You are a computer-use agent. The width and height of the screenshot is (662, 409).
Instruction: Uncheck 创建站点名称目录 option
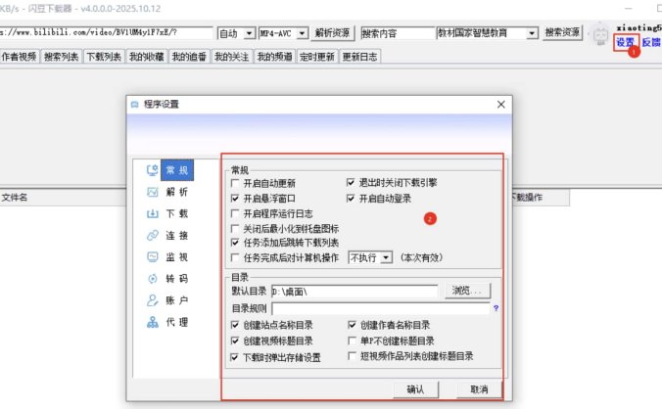pos(235,325)
